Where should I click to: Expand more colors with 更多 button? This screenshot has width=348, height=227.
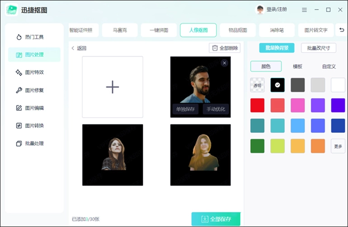[x=338, y=146]
